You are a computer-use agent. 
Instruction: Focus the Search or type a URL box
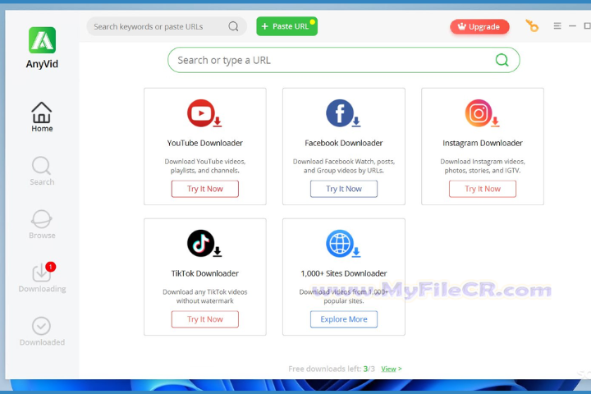point(344,60)
